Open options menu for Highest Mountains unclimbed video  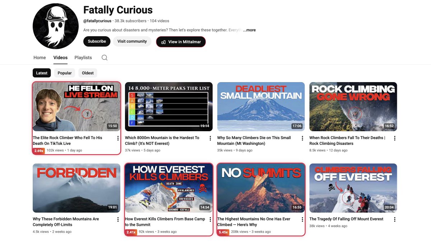[302, 219]
